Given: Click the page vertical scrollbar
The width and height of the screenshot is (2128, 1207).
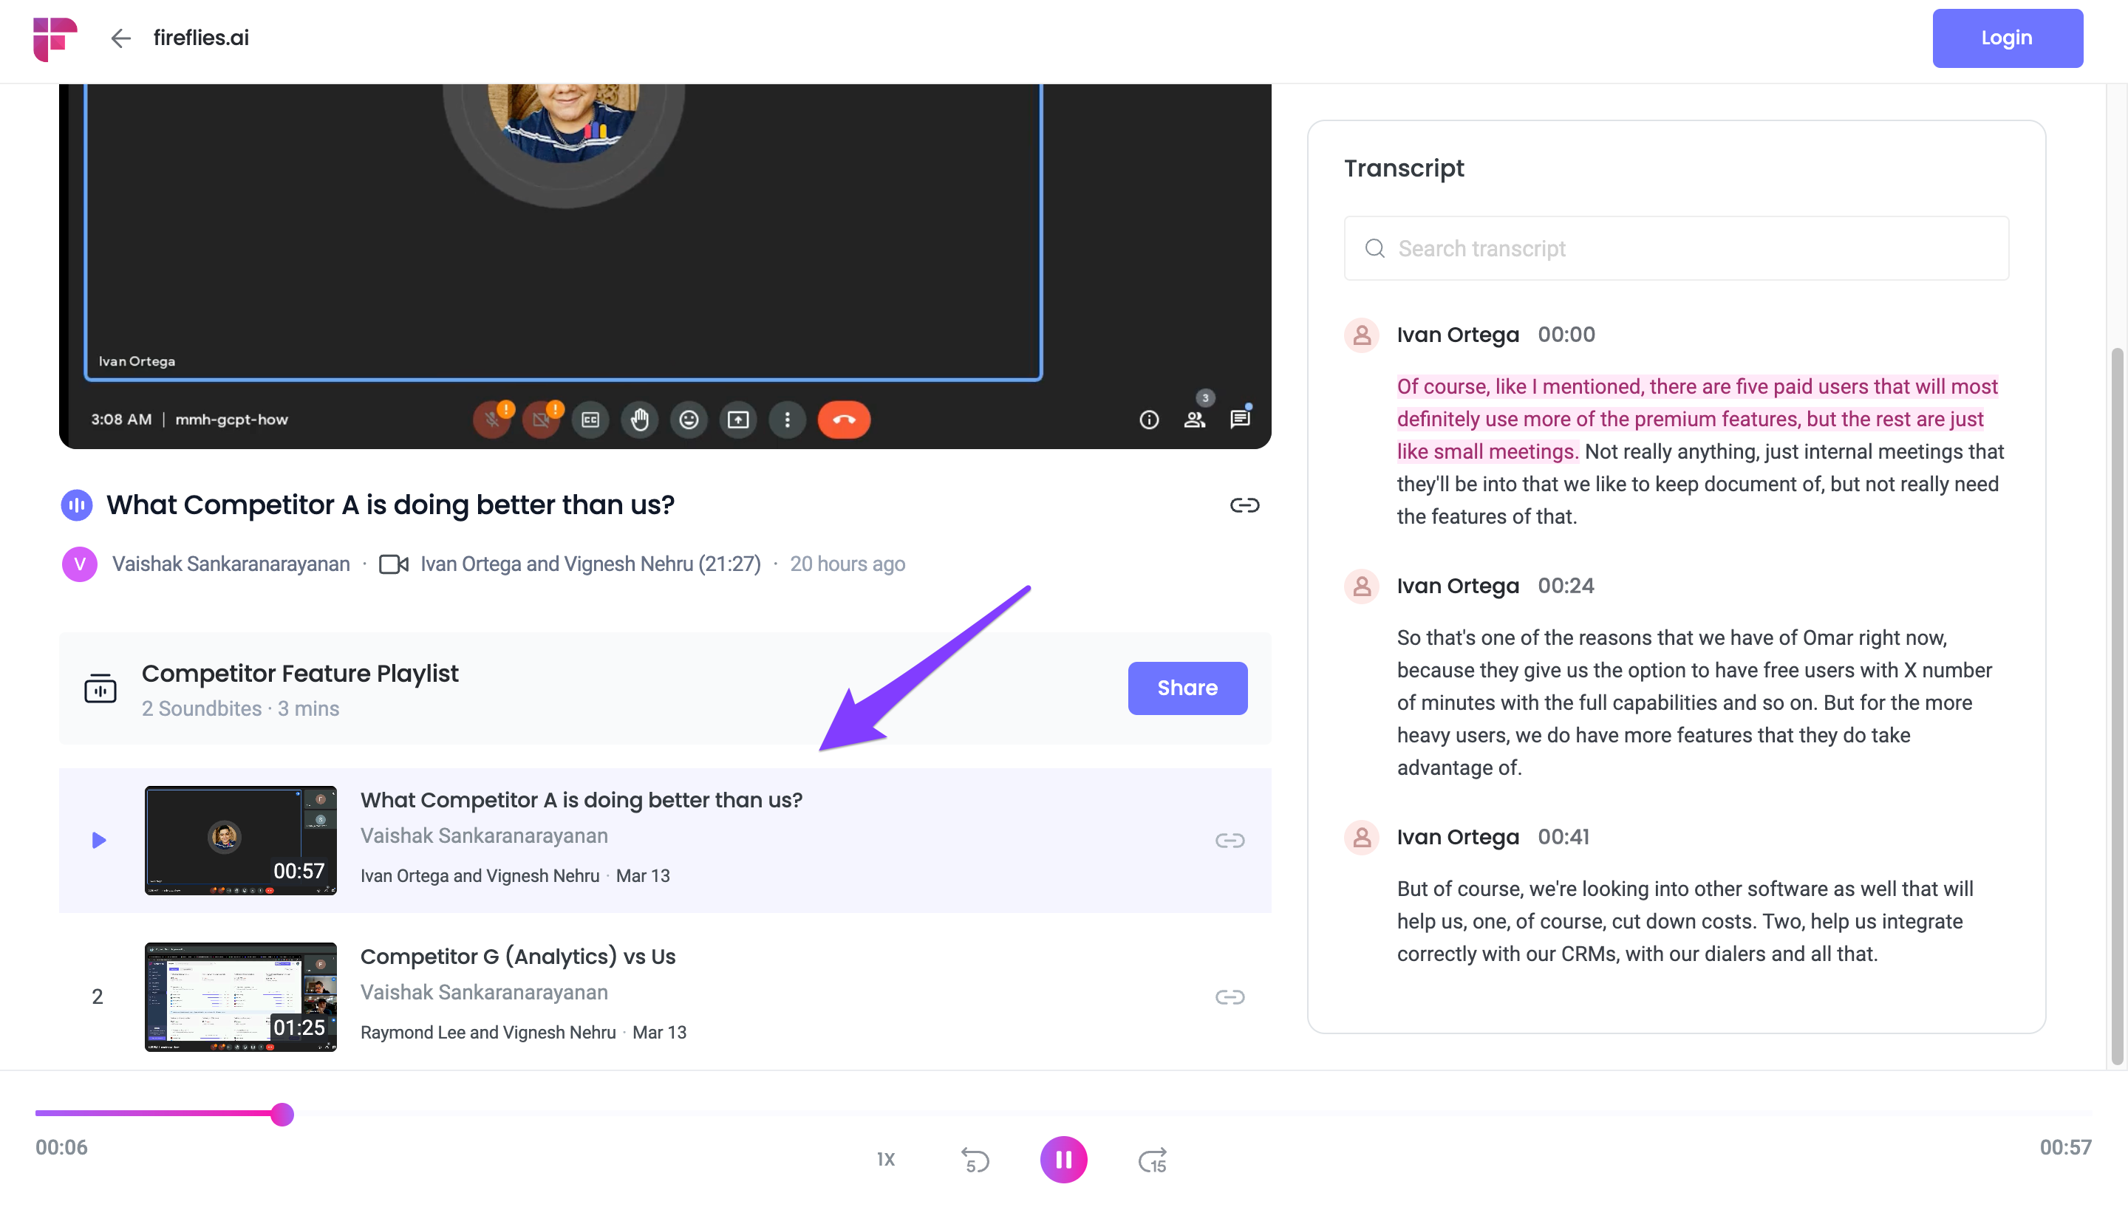Looking at the screenshot, I should 2118,705.
